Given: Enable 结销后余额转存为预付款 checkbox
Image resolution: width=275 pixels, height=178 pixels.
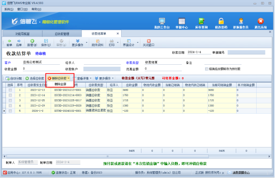Looking at the screenshot, I should point(206,69).
